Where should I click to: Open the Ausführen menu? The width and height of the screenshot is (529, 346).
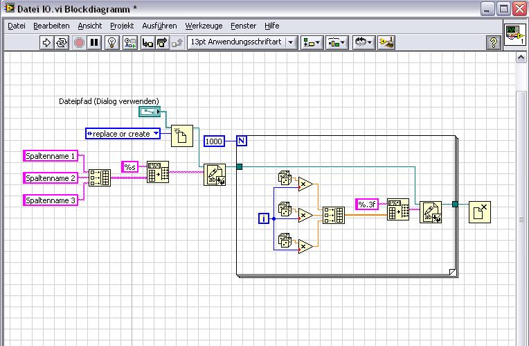(x=159, y=26)
